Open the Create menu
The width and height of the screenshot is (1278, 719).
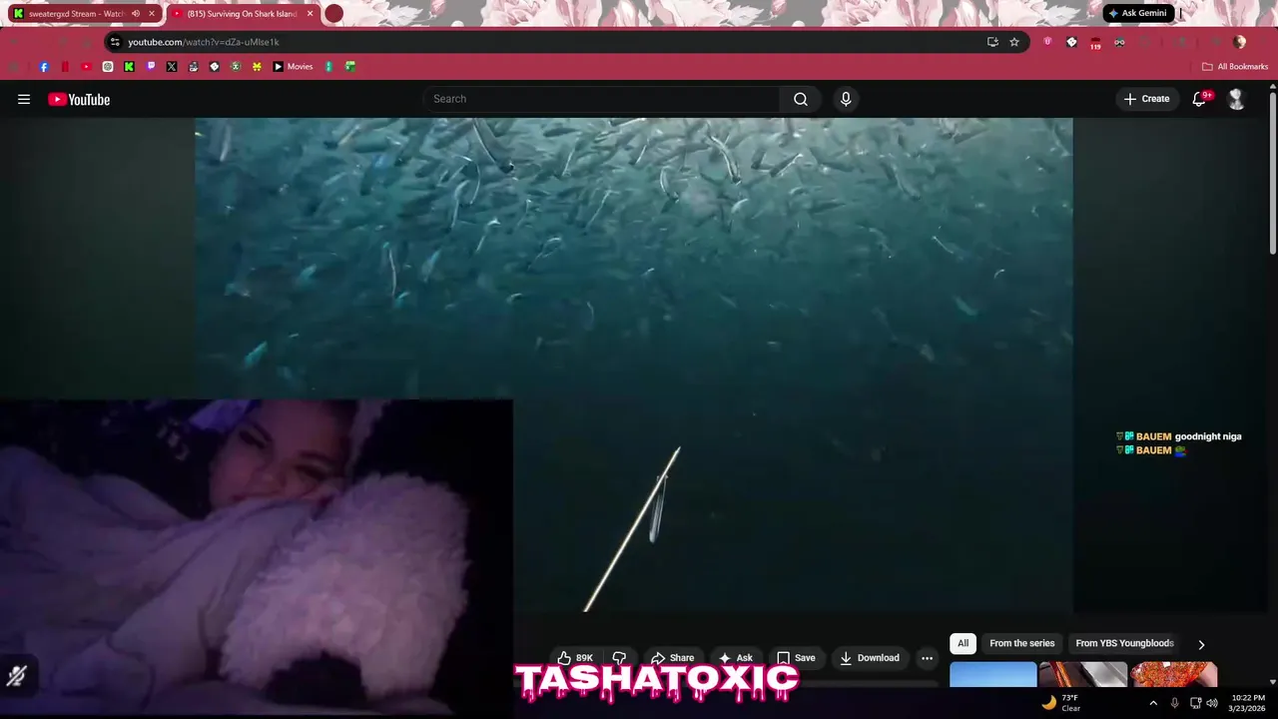[x=1146, y=99]
